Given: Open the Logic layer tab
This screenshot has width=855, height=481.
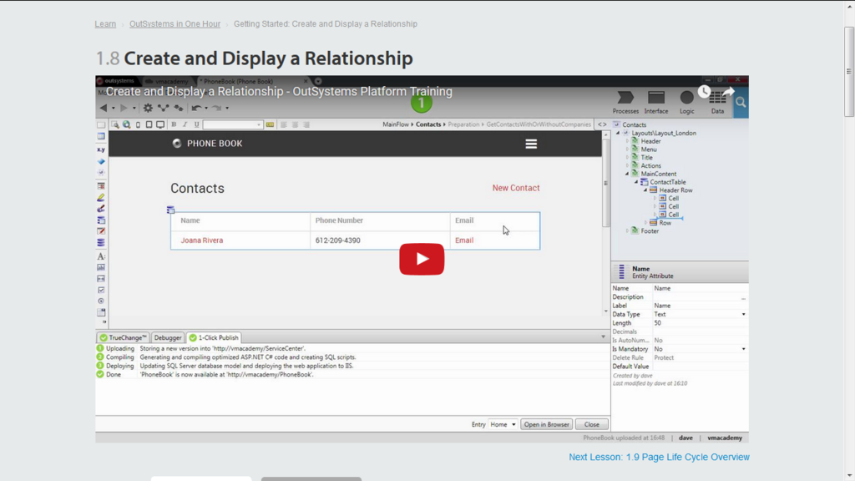Looking at the screenshot, I should coord(686,103).
